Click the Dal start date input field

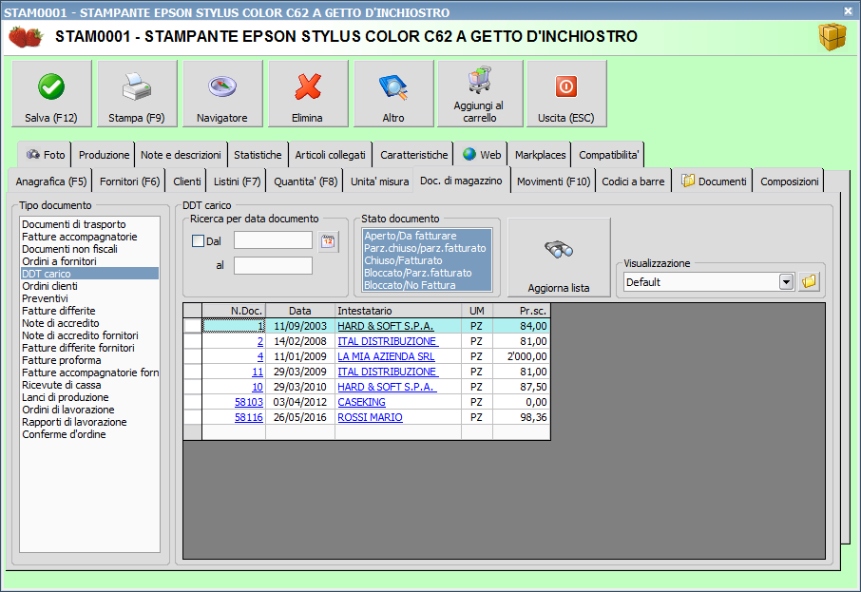[x=273, y=240]
